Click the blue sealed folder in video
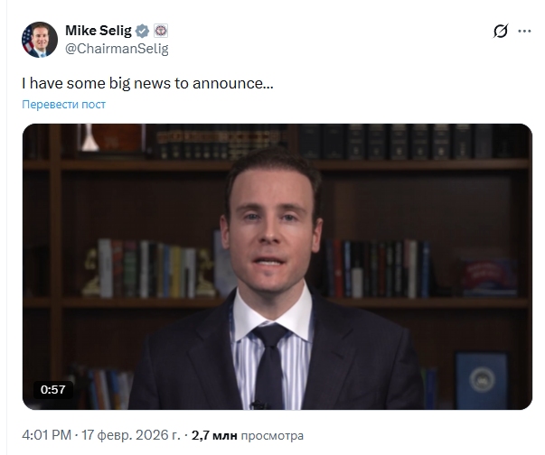This screenshot has height=455, width=545. pyautogui.click(x=482, y=380)
